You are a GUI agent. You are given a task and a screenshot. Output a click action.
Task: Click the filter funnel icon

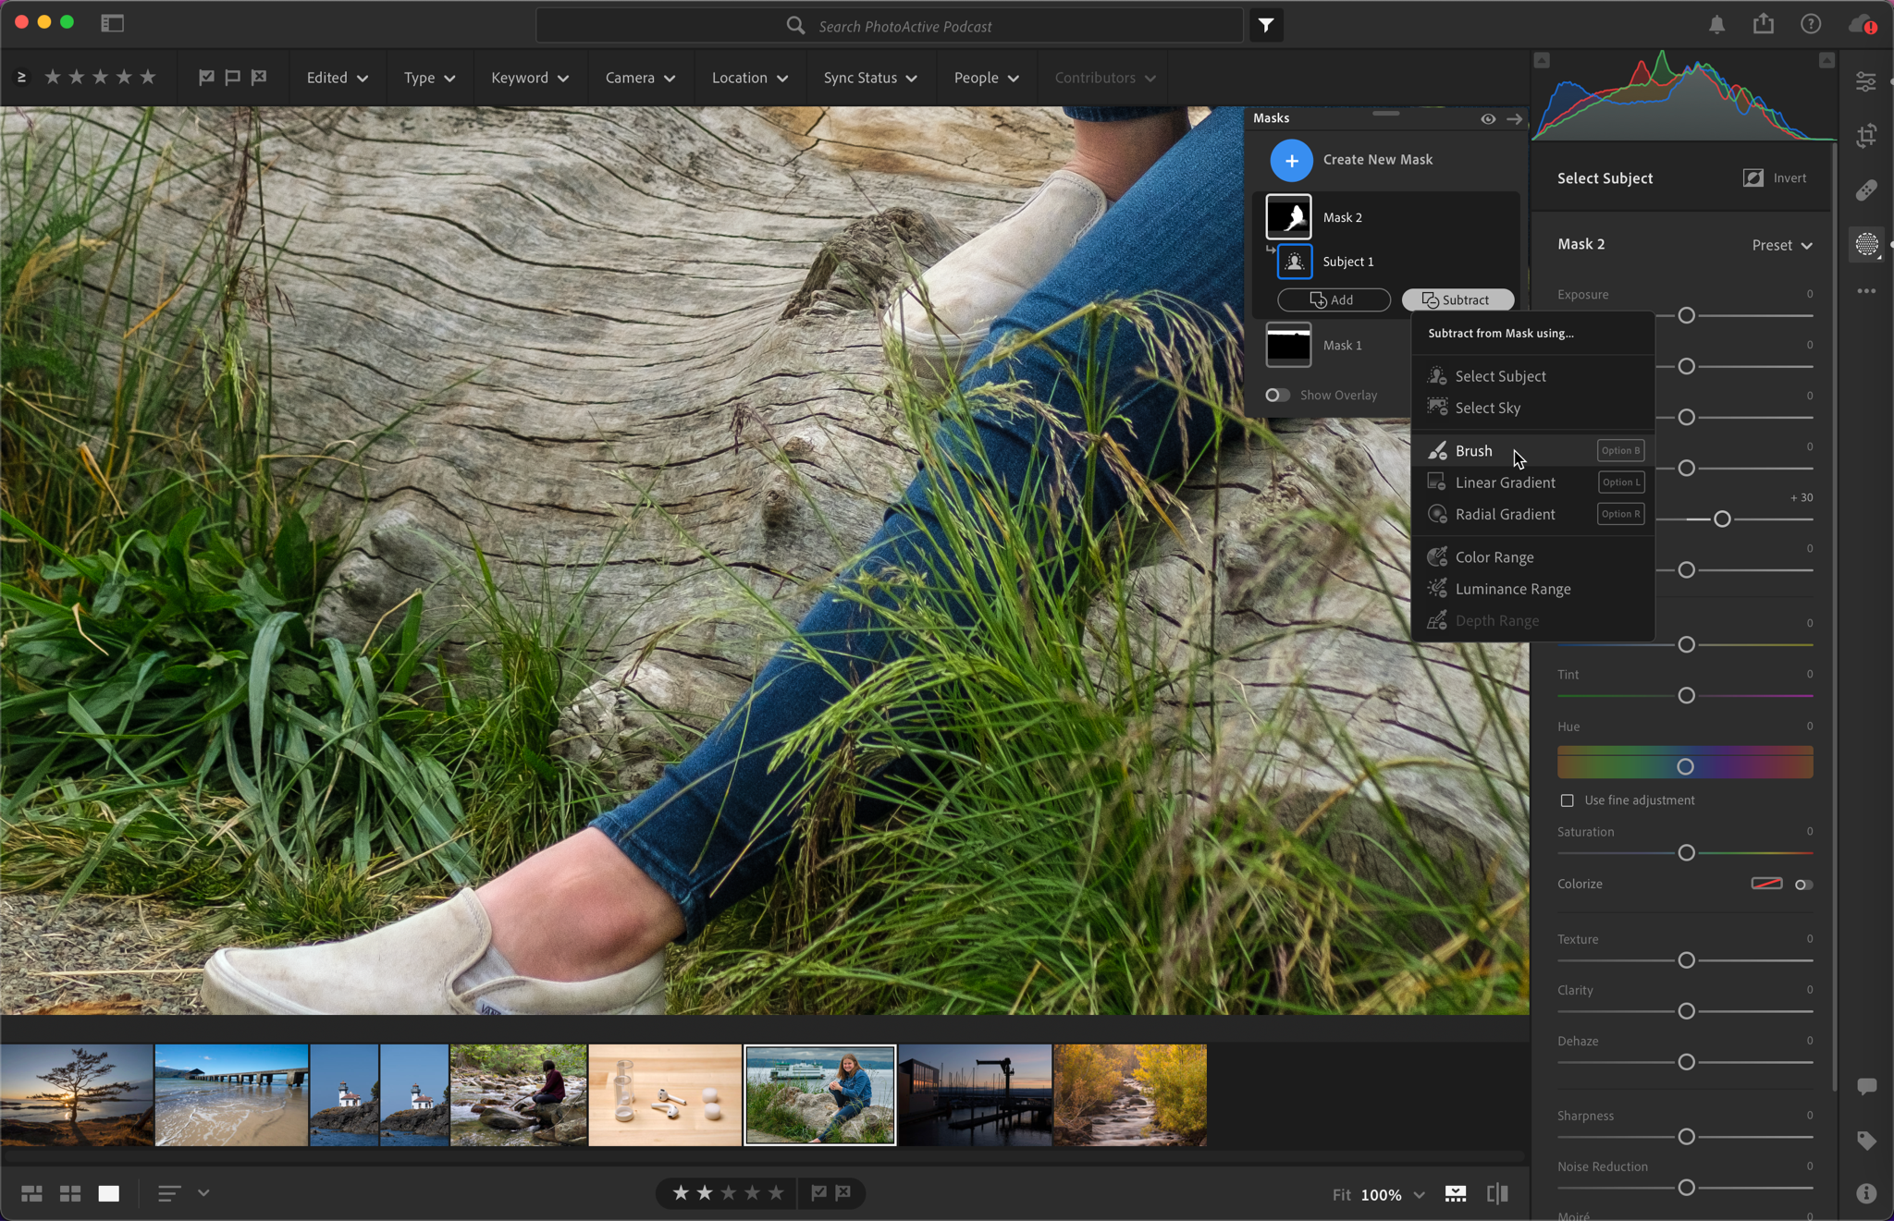(x=1266, y=26)
